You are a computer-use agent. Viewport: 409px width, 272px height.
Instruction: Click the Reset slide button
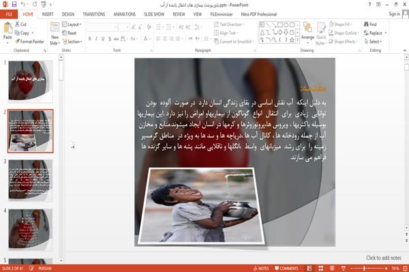70,33
